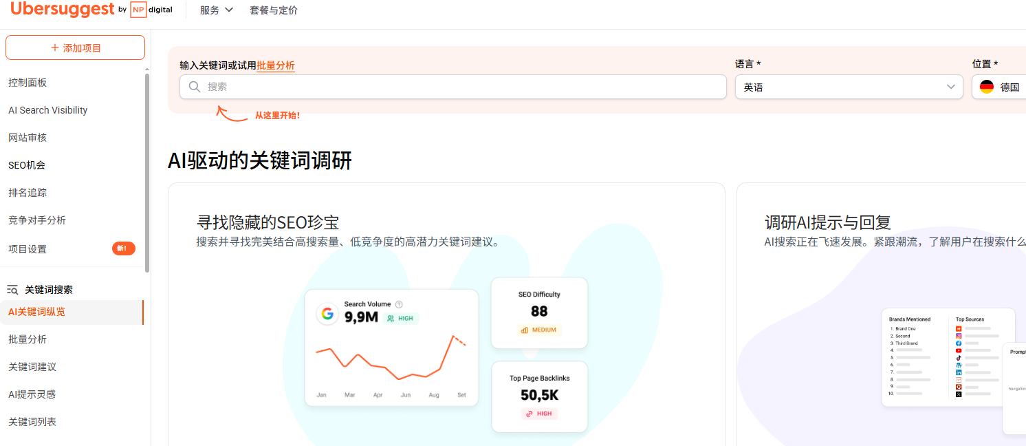Open the 位置 dropdown showing 德国
Viewport: 1026px width, 446px height.
999,87
